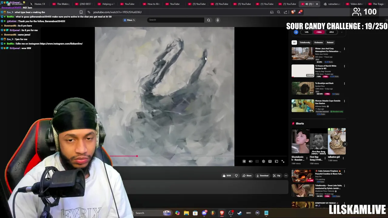Image resolution: width=388 pixels, height=218 pixels.
Task: Open Woman Attacks Cops Outside Gas Station video
Action: (x=303, y=106)
